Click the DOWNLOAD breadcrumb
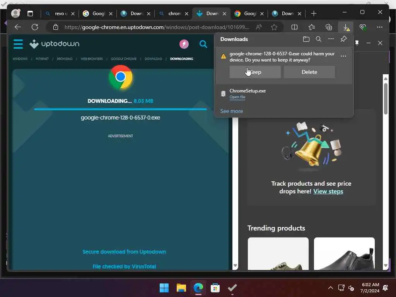396x297 pixels. 153,59
